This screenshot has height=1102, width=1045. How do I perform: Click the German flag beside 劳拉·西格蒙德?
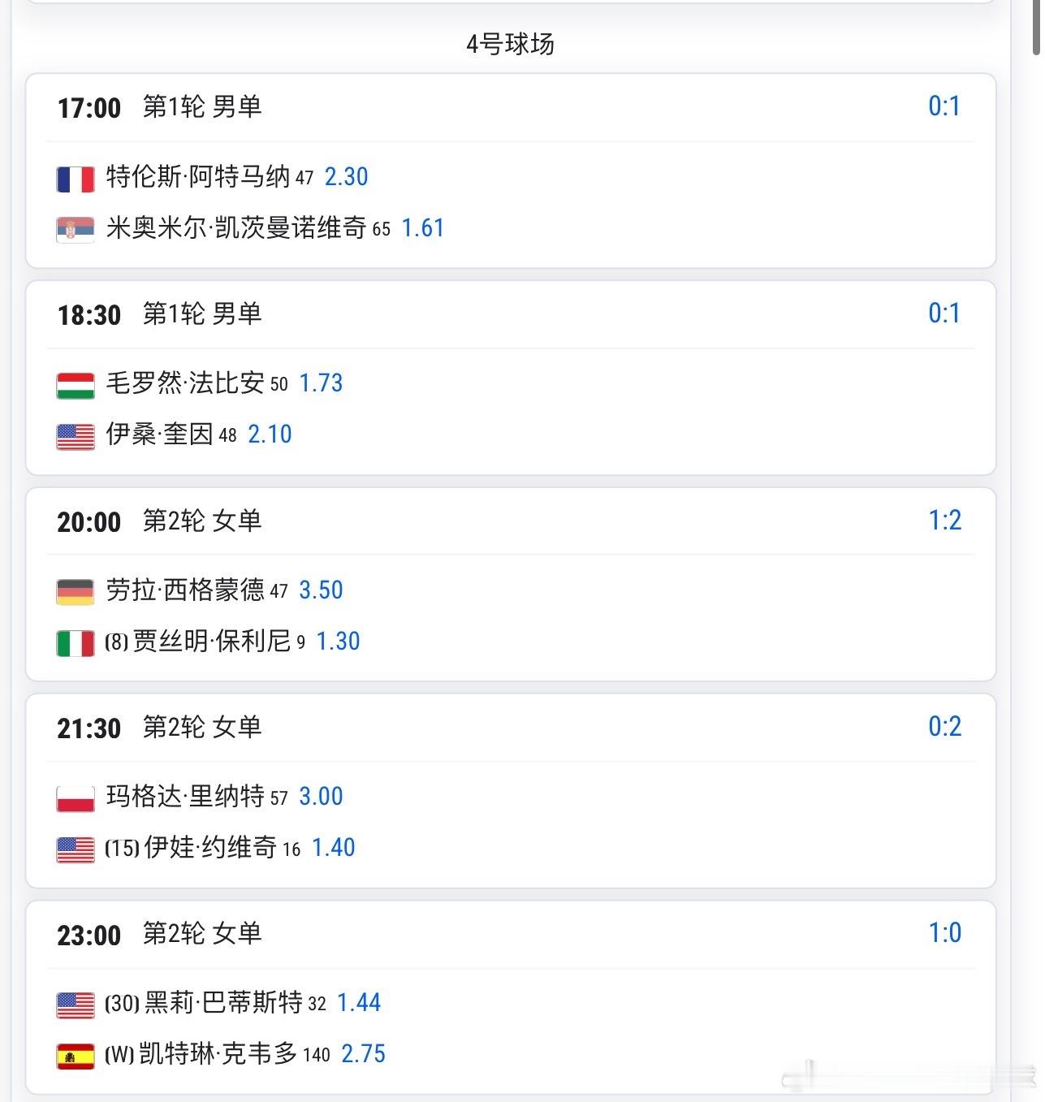point(76,592)
